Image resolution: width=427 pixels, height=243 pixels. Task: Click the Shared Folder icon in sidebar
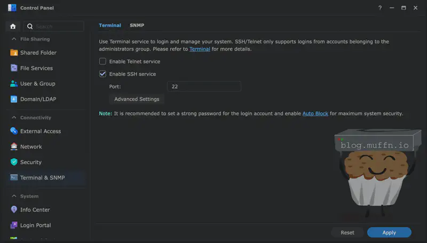pyautogui.click(x=14, y=53)
